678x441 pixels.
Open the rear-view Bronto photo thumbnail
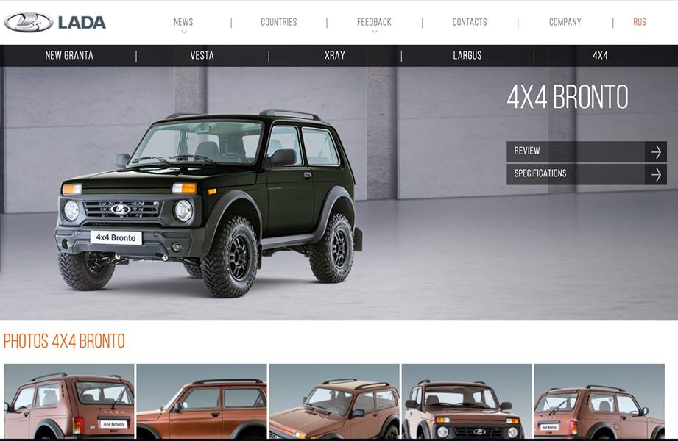[69, 401]
